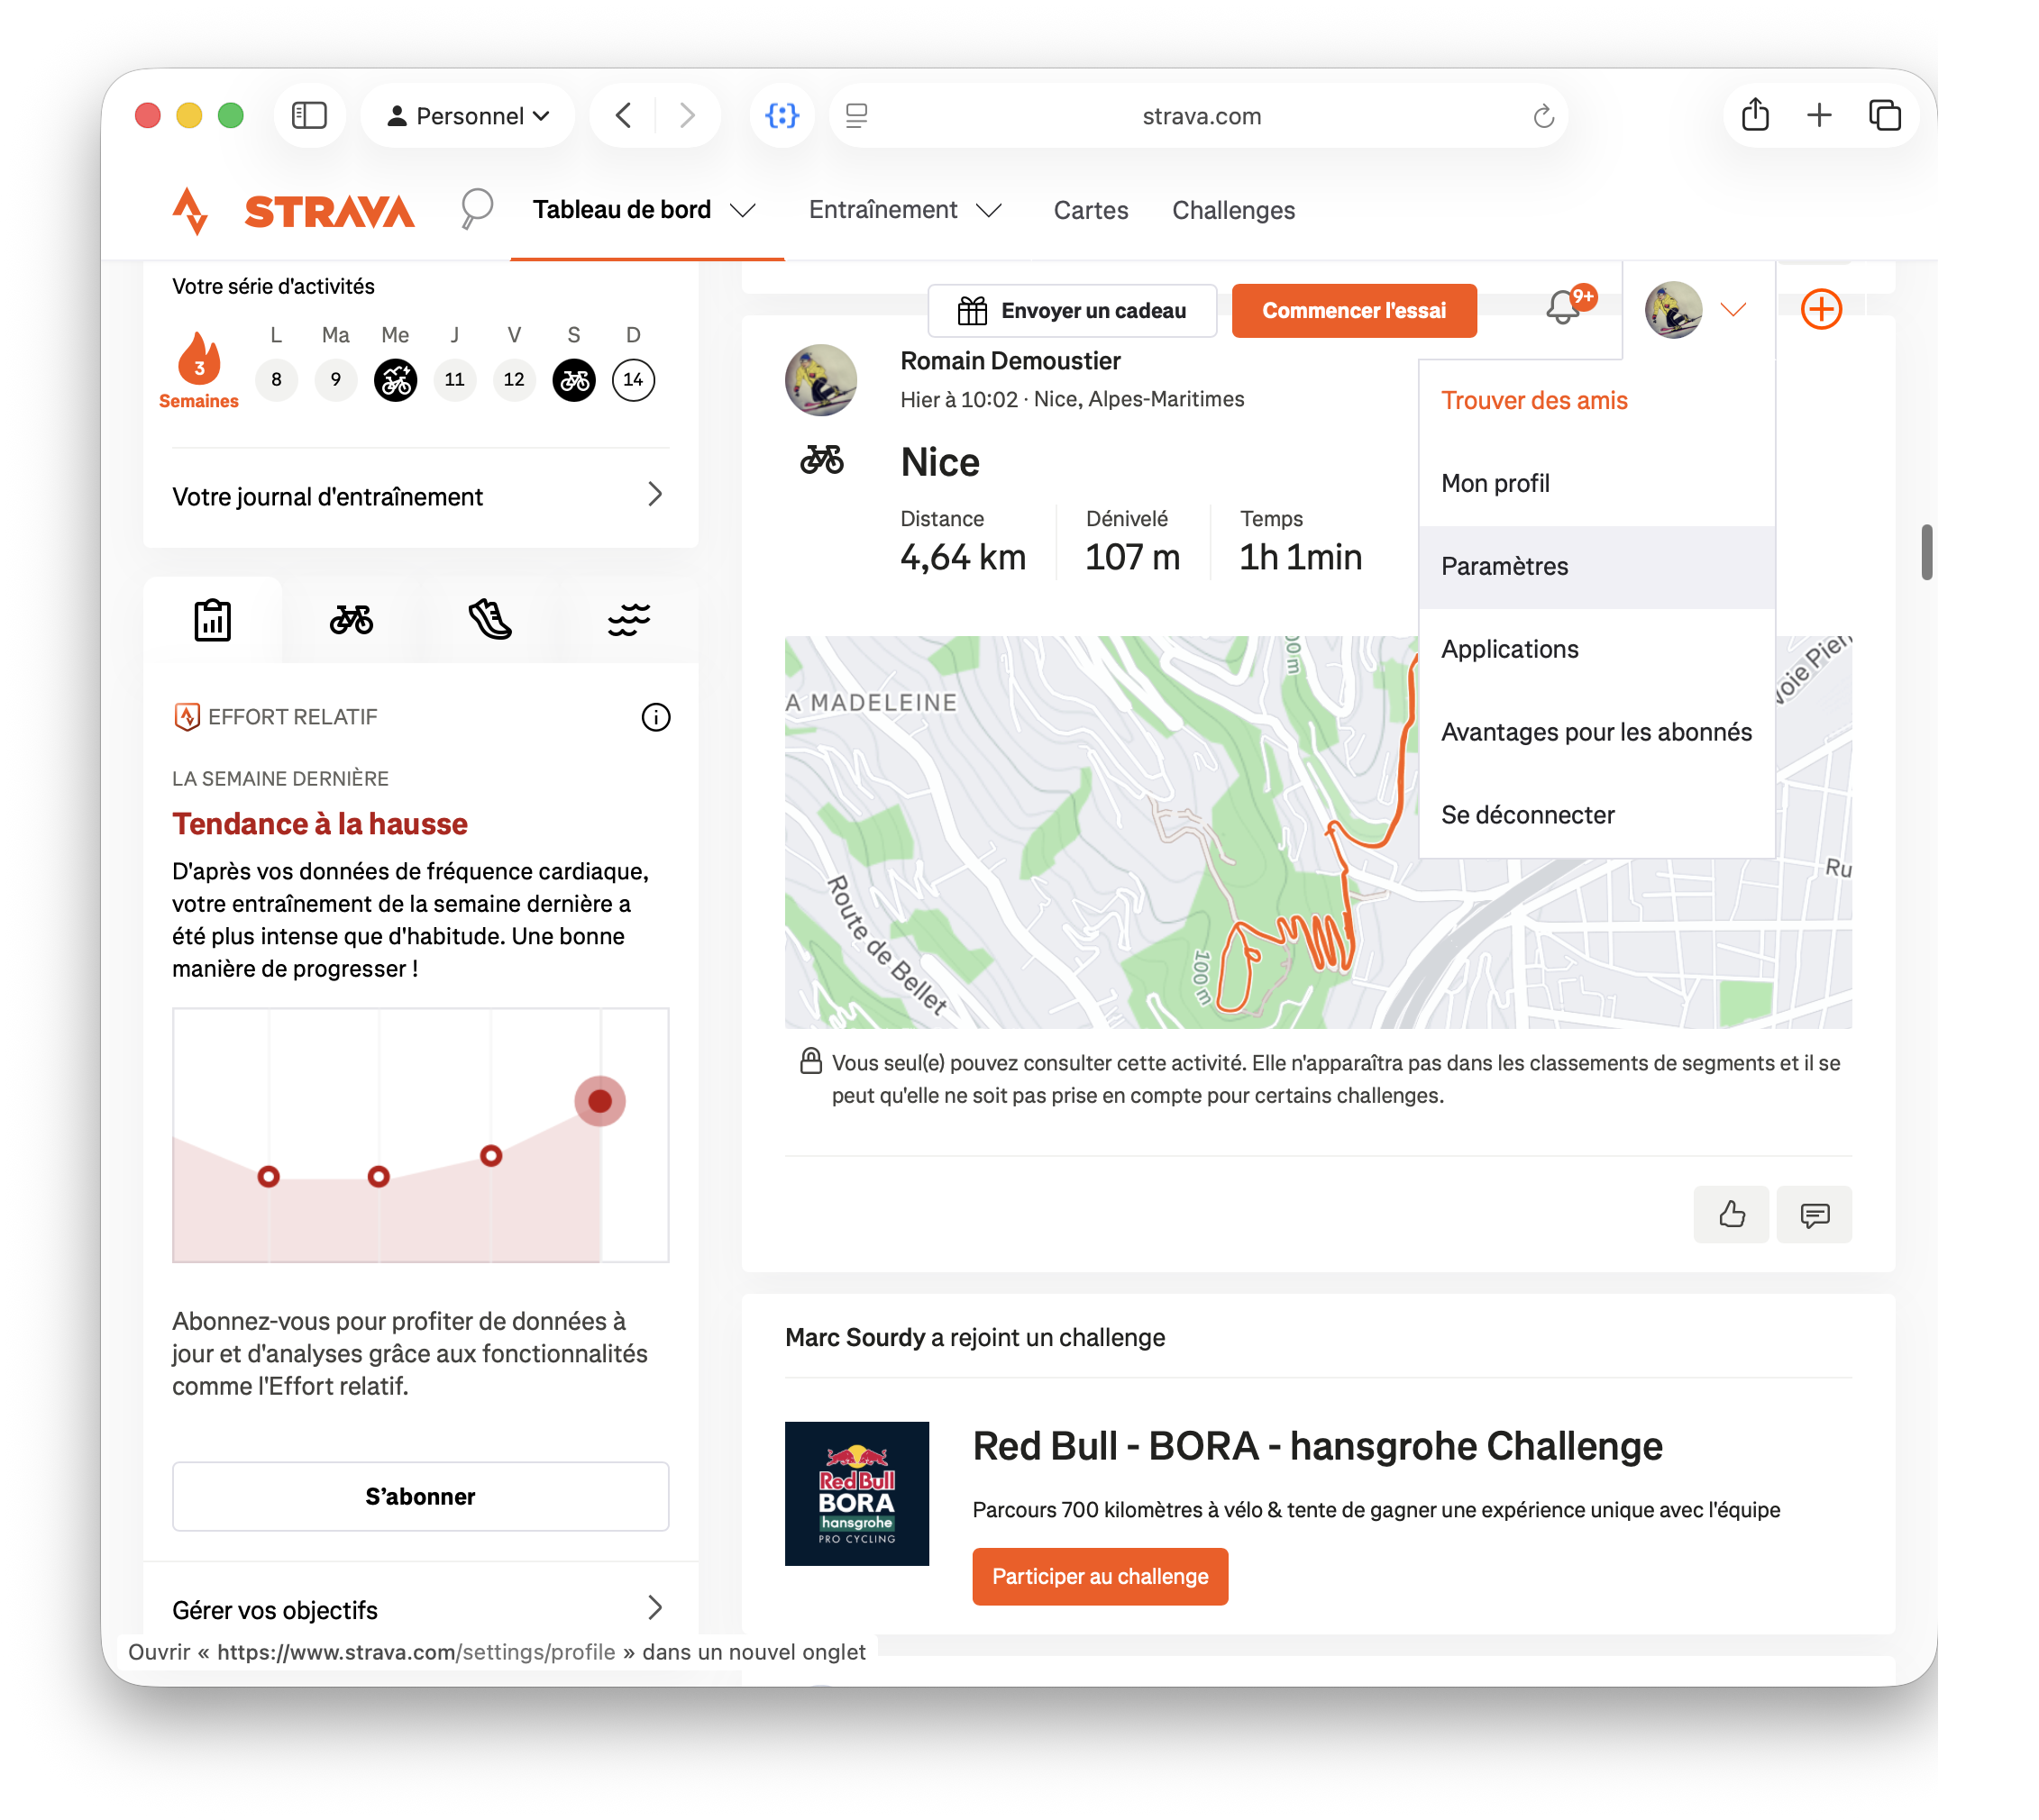Image resolution: width=2039 pixels, height=1820 pixels.
Task: Open comments with the speech bubble icon
Action: click(1815, 1214)
